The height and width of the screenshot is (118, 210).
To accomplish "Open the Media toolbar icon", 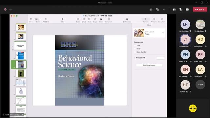I will [101, 19].
